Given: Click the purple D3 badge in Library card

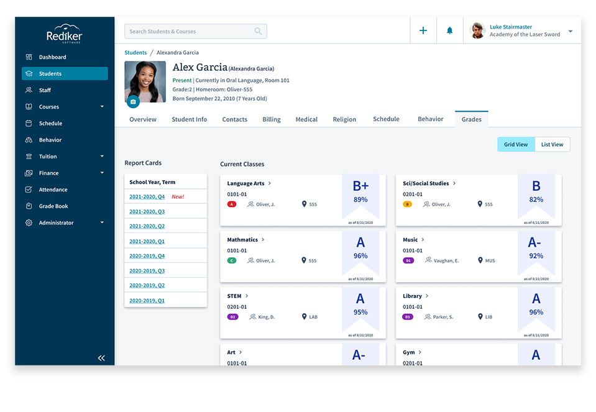Looking at the screenshot, I should pyautogui.click(x=408, y=316).
